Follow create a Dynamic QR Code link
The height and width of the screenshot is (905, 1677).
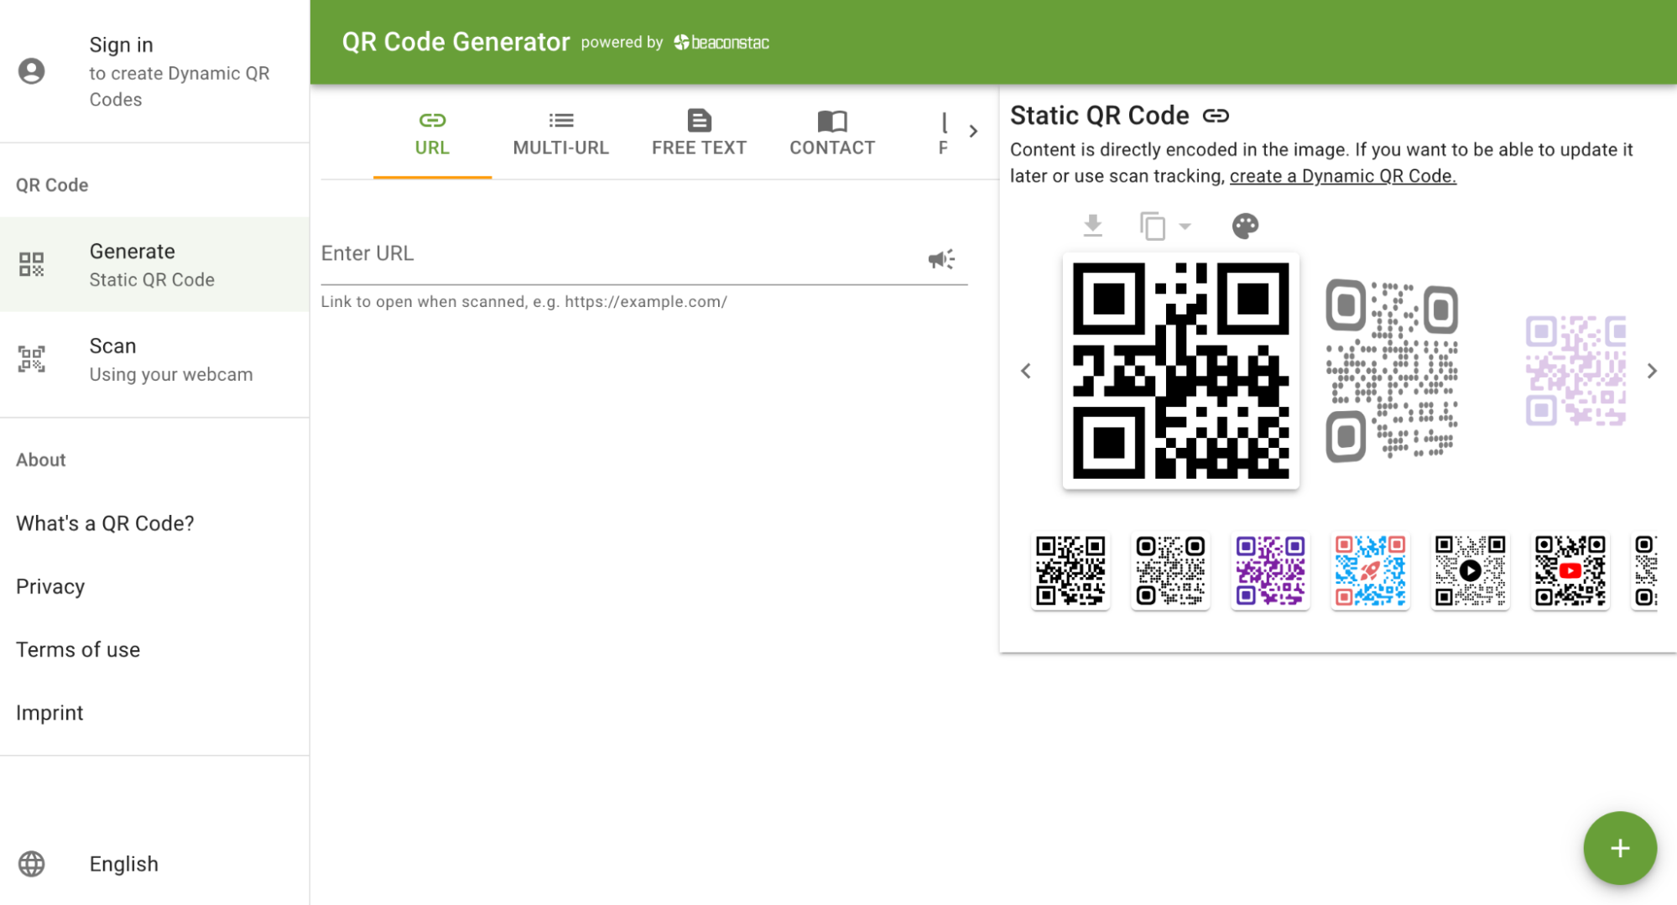coord(1342,176)
